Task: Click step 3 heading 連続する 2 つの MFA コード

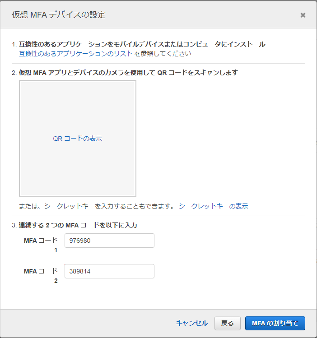Action: pos(78,225)
